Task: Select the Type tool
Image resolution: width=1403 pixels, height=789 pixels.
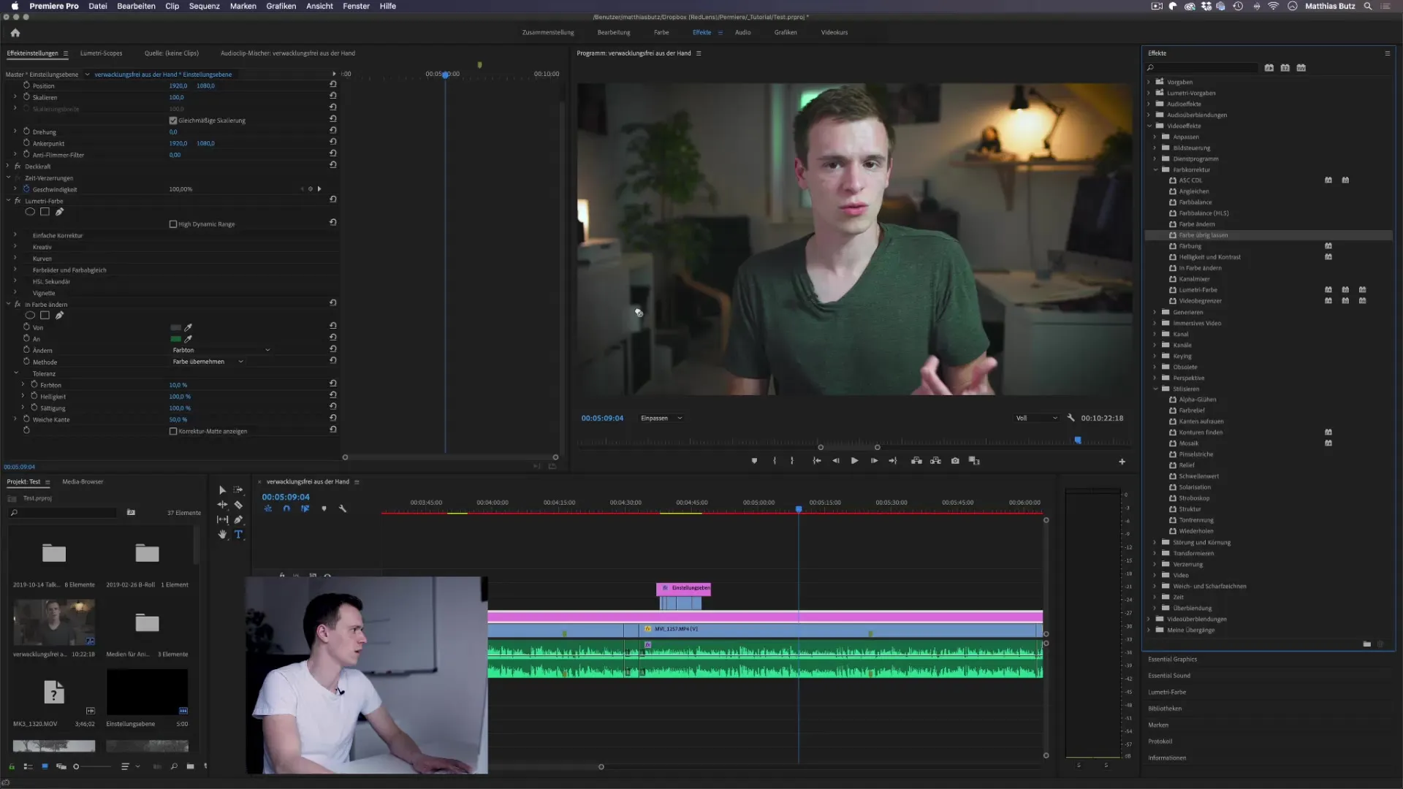Action: pyautogui.click(x=238, y=535)
